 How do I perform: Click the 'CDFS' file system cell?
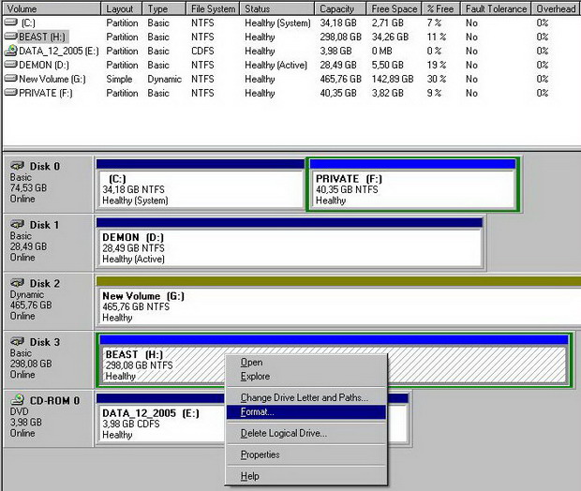coord(202,51)
